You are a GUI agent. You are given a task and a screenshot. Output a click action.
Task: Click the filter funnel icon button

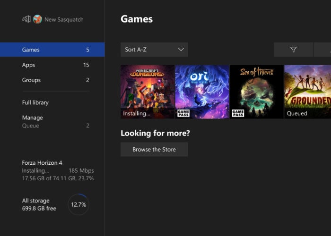pyautogui.click(x=293, y=50)
